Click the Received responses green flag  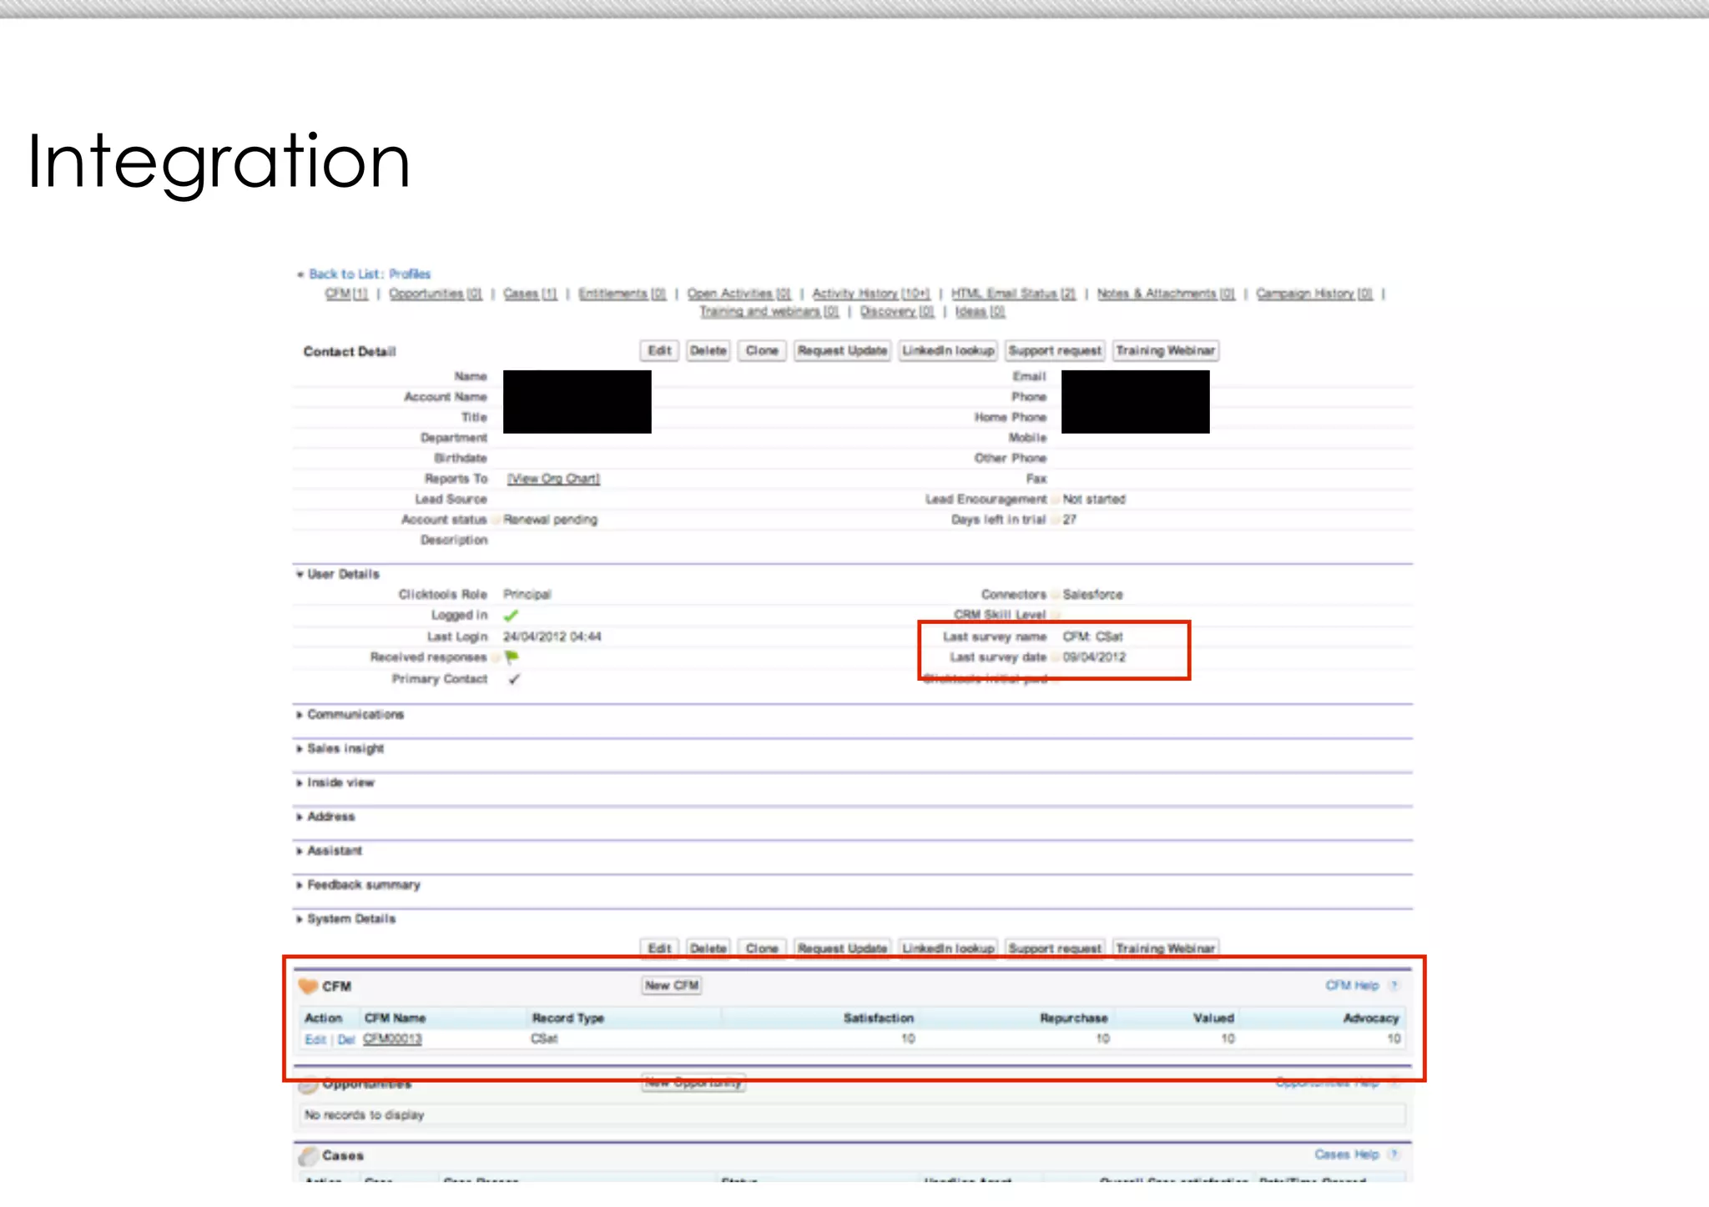click(512, 657)
